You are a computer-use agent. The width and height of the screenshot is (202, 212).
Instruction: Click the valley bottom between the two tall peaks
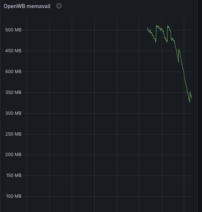coord(167,42)
